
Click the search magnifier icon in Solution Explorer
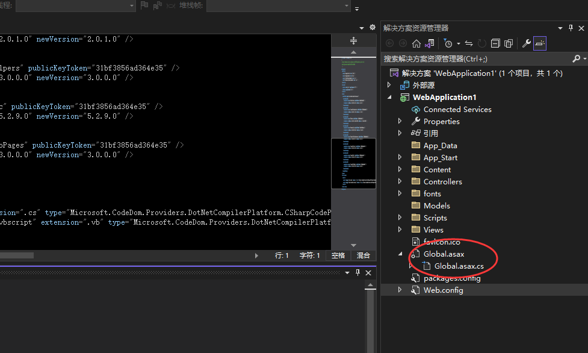tap(577, 58)
